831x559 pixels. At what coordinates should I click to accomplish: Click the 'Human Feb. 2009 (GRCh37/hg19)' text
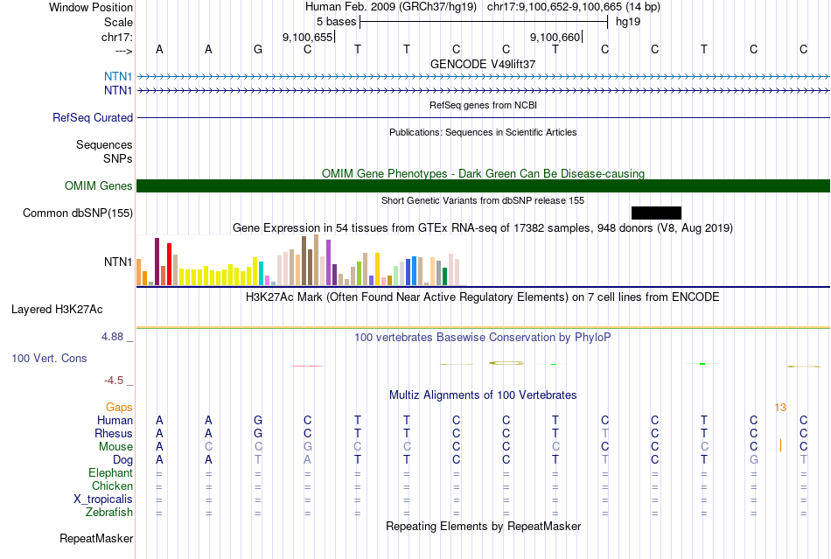[x=391, y=7]
